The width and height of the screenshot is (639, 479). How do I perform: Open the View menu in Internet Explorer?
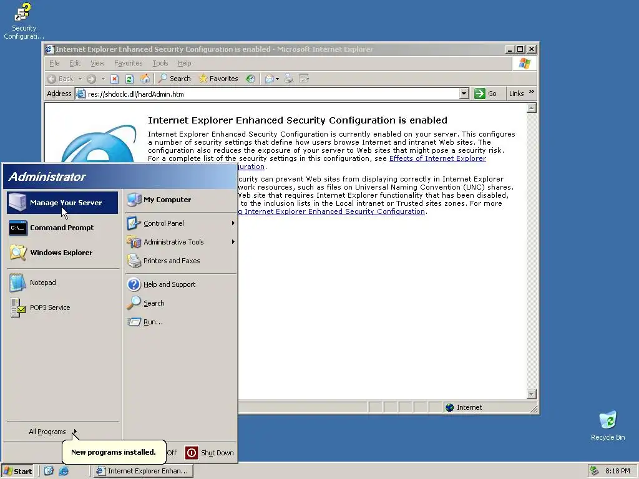pyautogui.click(x=97, y=63)
